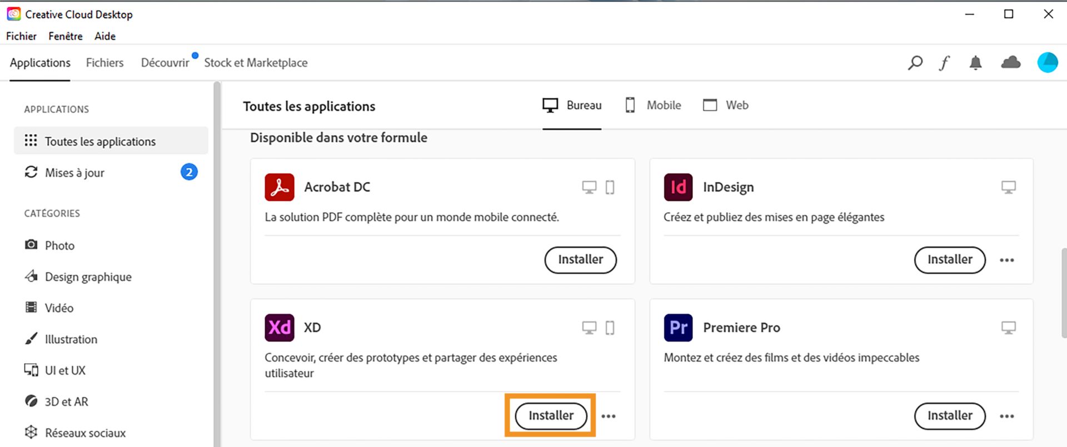
Task: Switch to the Découvrir tab
Action: (164, 62)
